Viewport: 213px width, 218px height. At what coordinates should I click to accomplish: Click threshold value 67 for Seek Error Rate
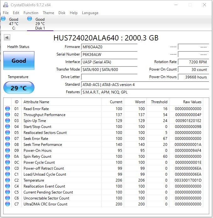pos(165,139)
